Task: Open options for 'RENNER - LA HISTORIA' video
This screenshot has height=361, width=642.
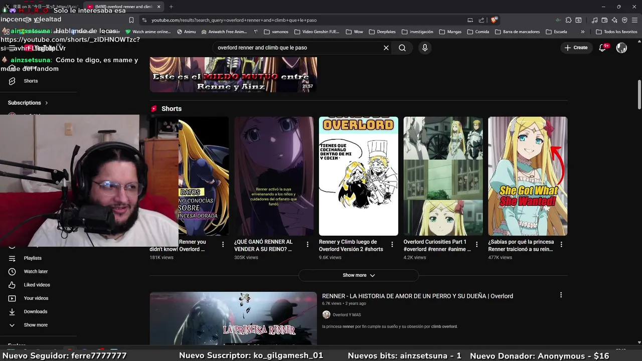Action: coord(561,295)
